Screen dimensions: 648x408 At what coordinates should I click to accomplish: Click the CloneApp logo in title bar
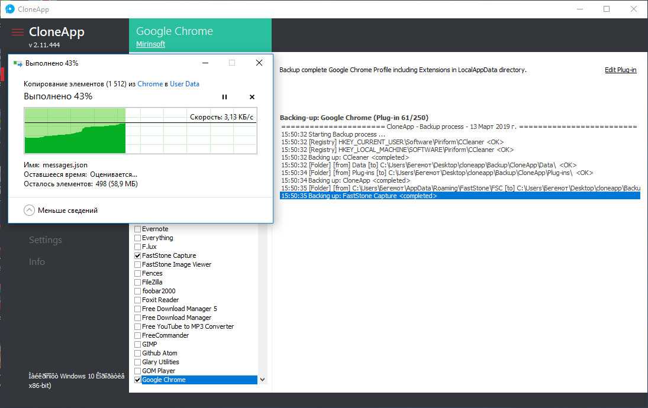(9, 9)
